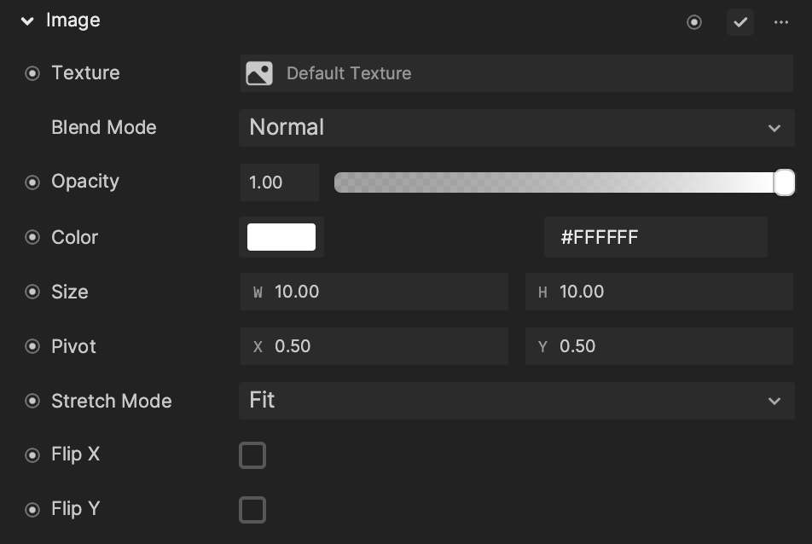
Task: Click the #FFFFFF hex color field
Action: [x=656, y=237]
